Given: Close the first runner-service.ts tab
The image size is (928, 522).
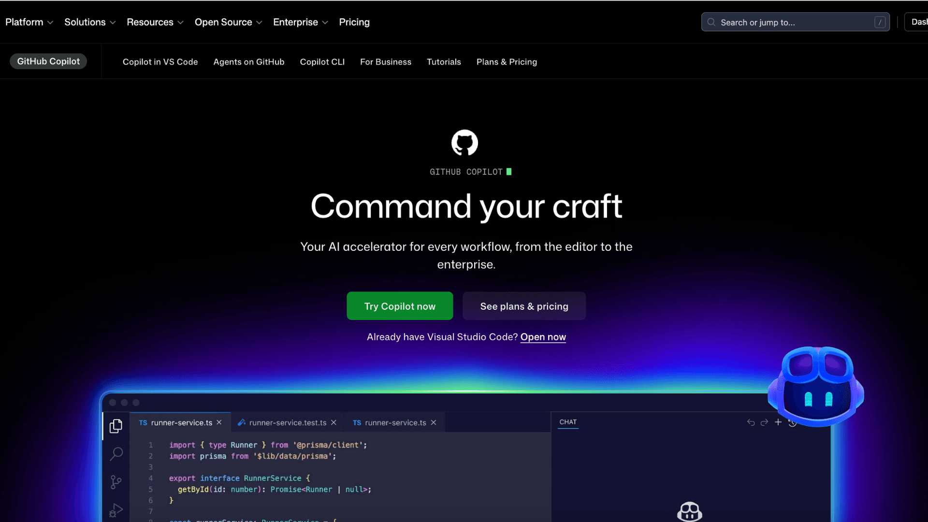Looking at the screenshot, I should coord(219,422).
